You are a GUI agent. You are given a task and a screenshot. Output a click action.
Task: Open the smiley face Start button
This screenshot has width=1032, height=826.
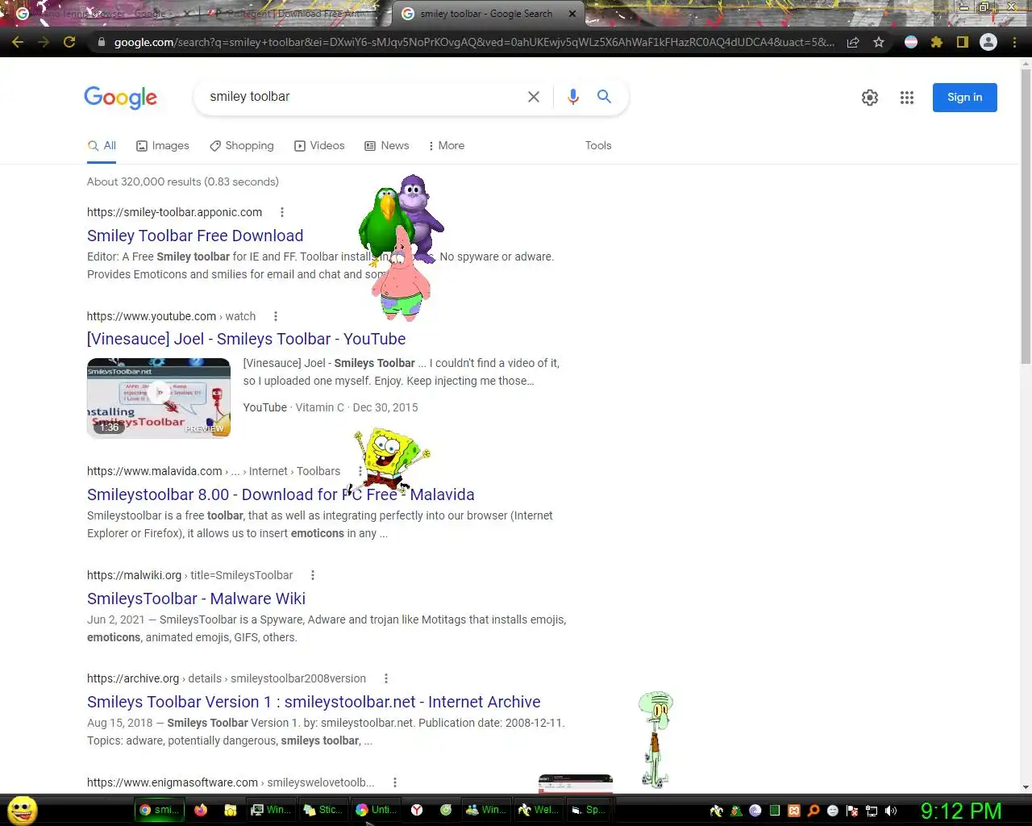tap(22, 810)
